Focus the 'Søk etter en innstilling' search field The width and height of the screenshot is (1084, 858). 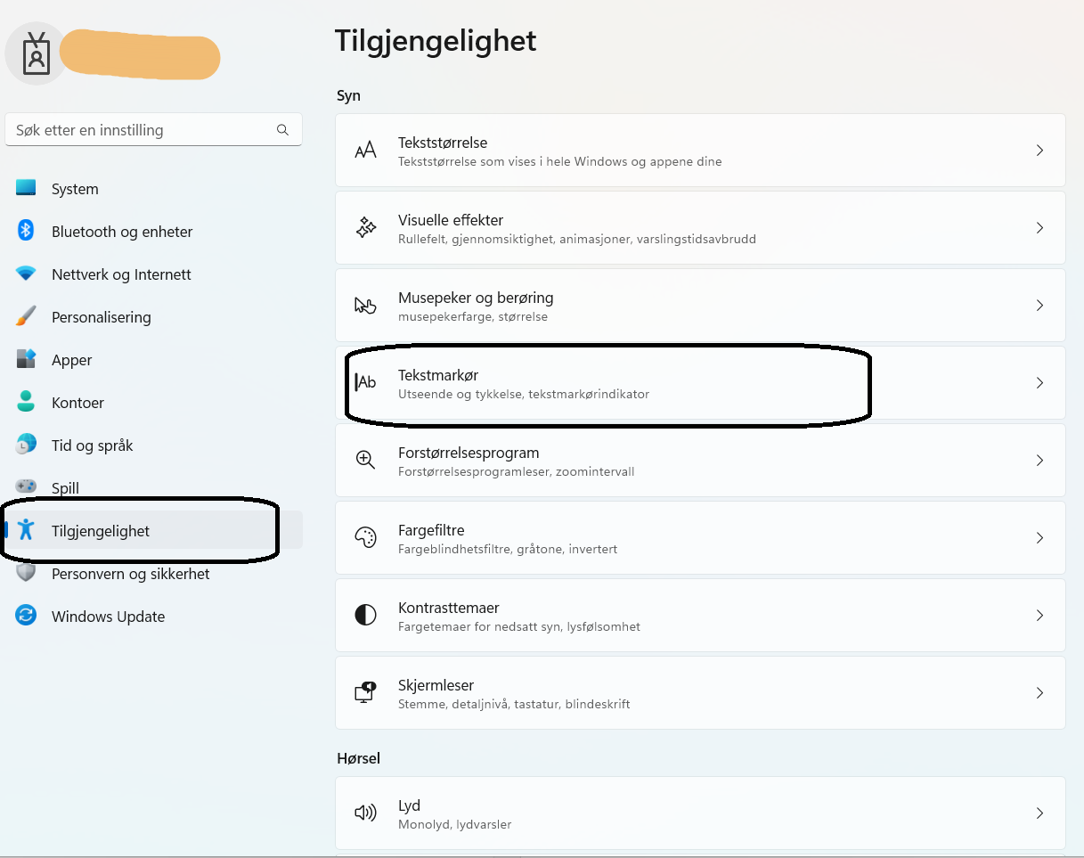point(143,130)
